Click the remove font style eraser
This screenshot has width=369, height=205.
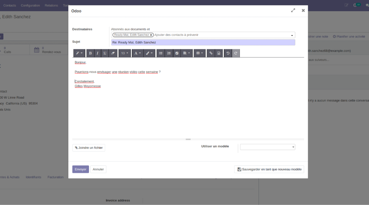pyautogui.click(x=113, y=53)
